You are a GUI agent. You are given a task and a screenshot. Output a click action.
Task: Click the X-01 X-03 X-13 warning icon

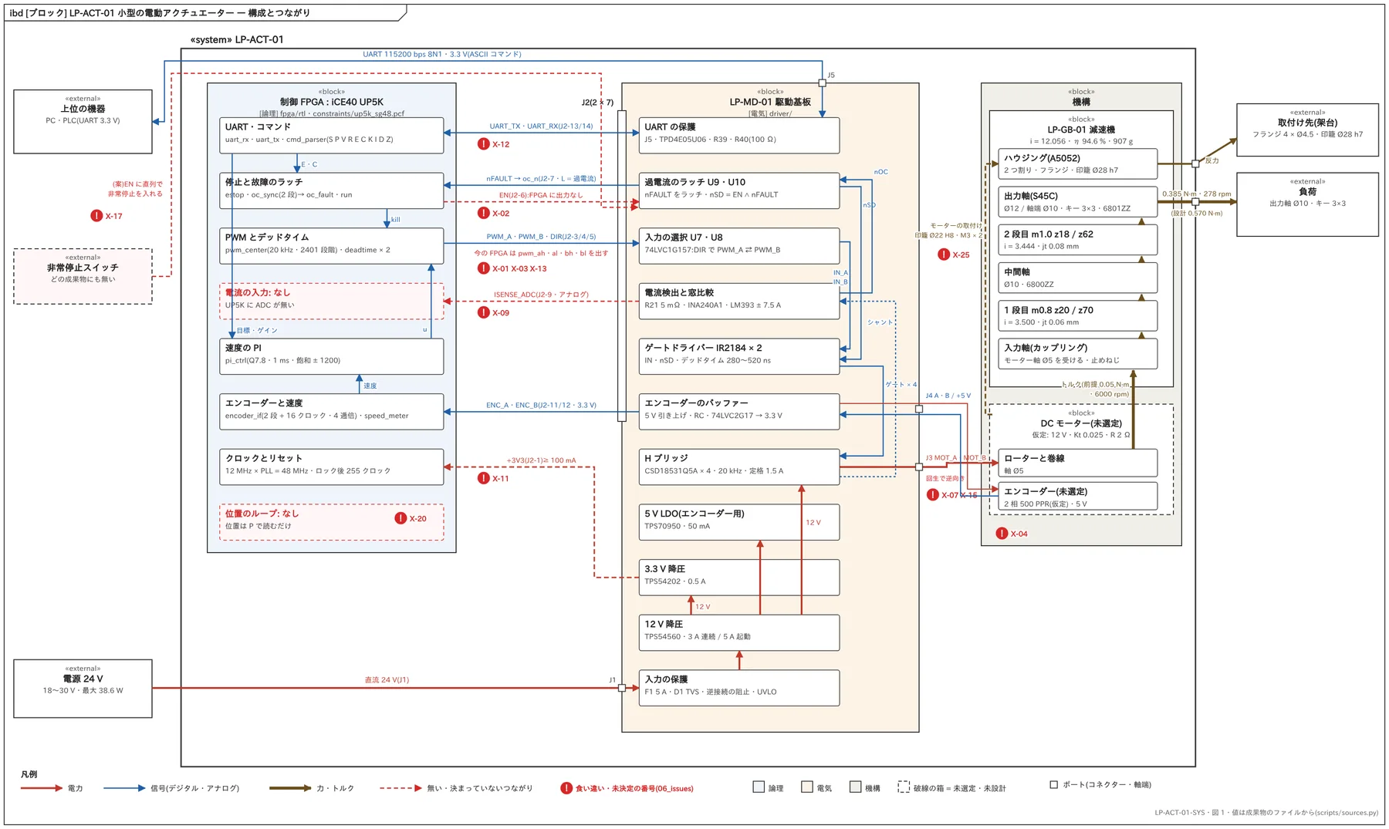(x=483, y=268)
